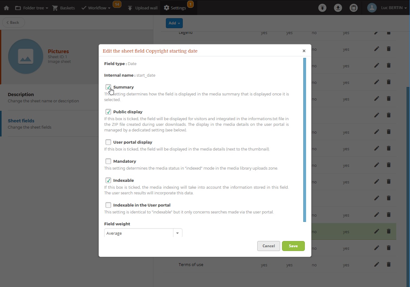Open the clipboard circle icon

[354, 8]
